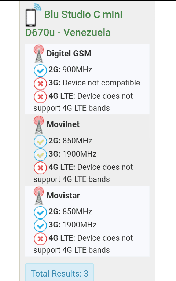This screenshot has height=281, width=176.
Task: Click red X icon beside Movistar 4G LTE
Action: click(x=40, y=239)
